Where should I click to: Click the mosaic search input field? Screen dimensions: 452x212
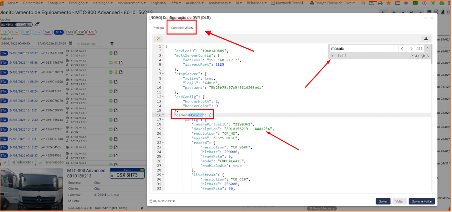[x=364, y=49]
